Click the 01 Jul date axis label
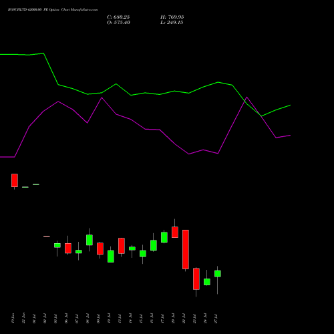 pos(34,319)
